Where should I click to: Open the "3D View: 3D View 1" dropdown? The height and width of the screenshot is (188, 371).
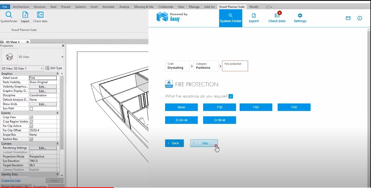click(x=22, y=68)
